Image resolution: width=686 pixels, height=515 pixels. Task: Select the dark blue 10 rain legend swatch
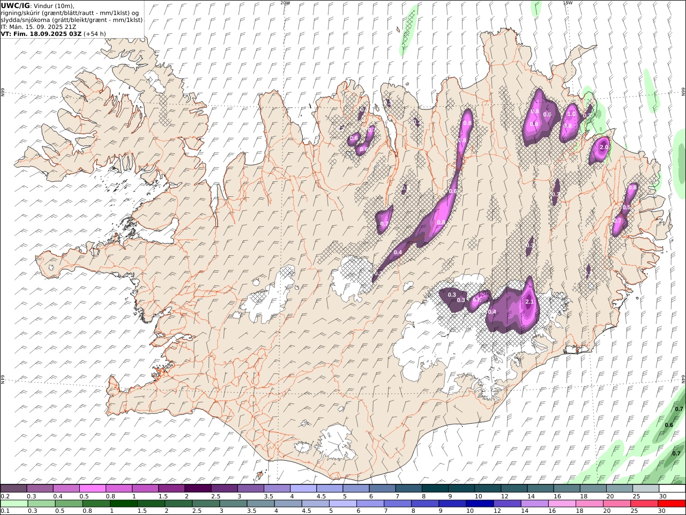coord(479,504)
